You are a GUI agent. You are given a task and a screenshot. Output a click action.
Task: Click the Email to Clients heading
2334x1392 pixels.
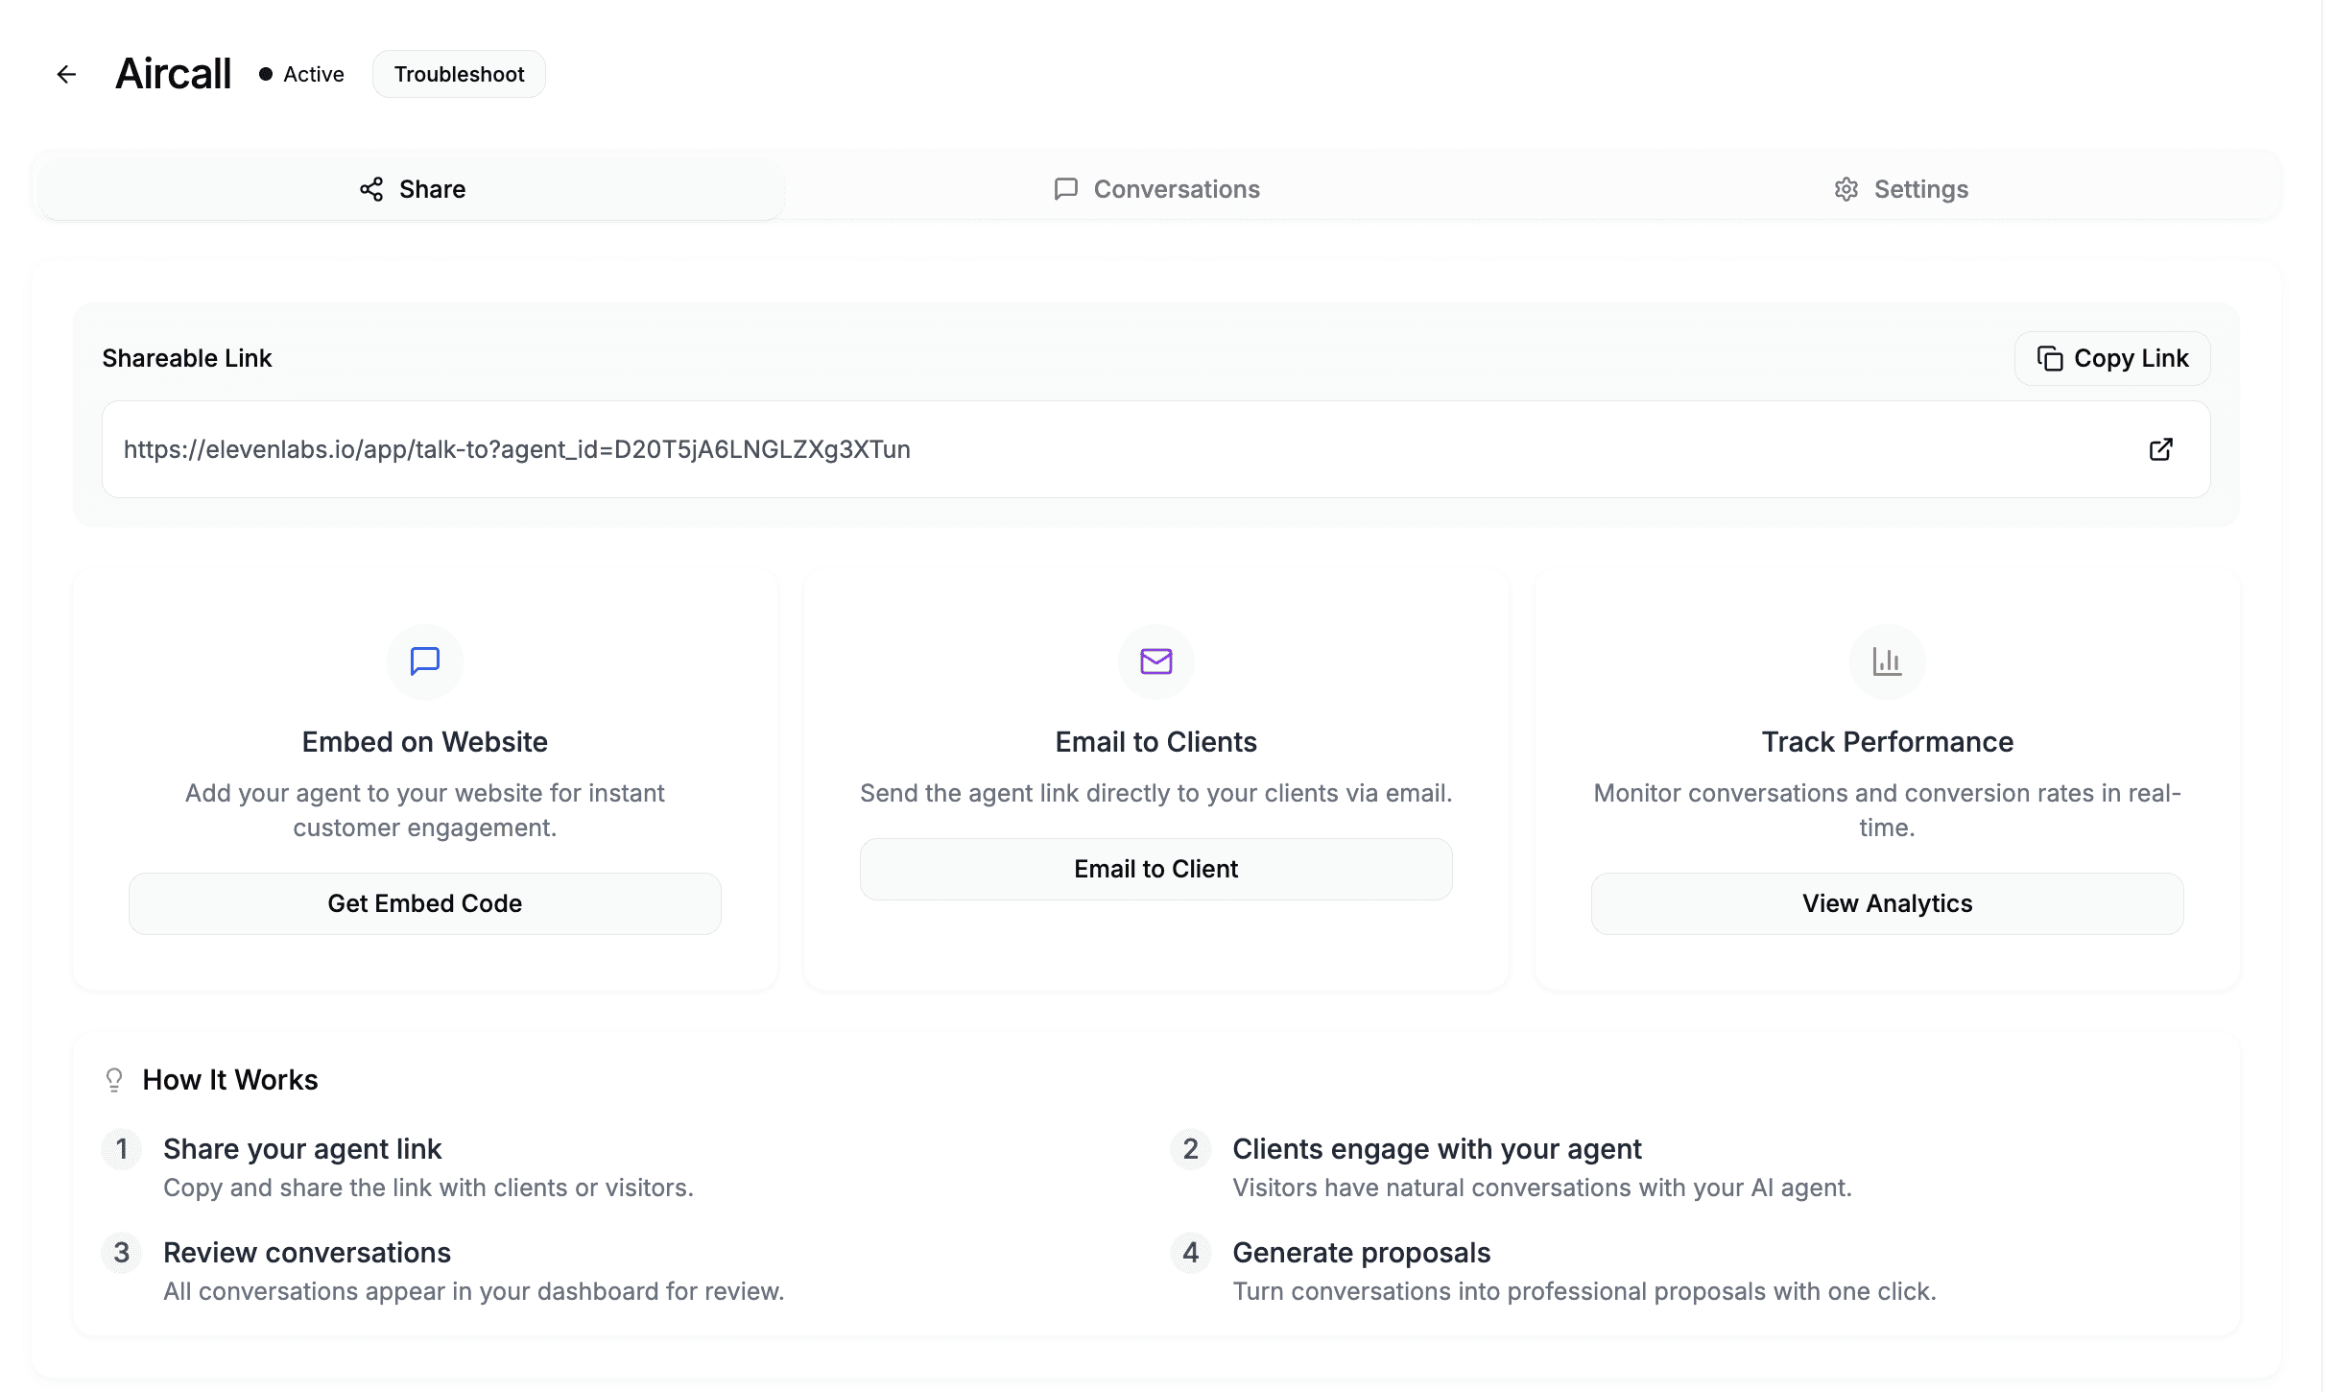pyautogui.click(x=1155, y=742)
